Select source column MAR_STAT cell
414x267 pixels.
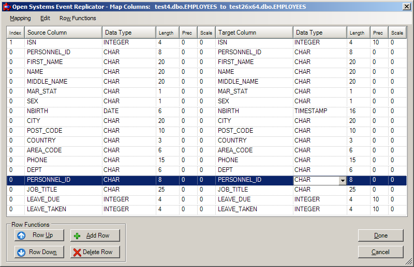coord(63,91)
